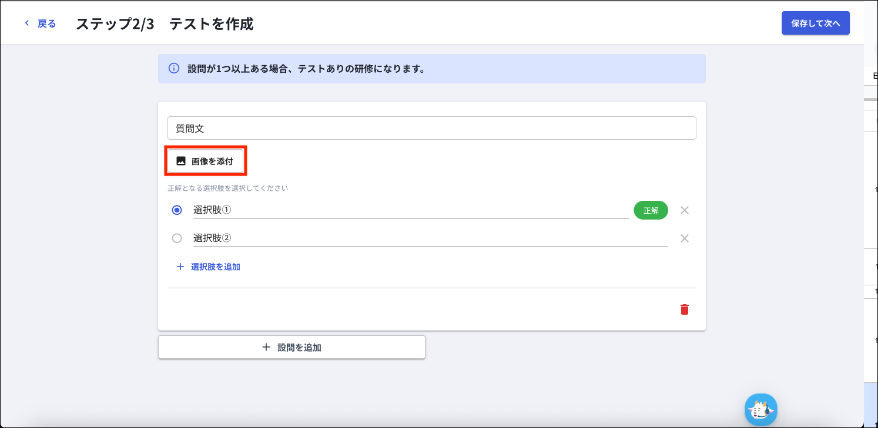878x428 pixels.
Task: Click the 画像を添付 button
Action: (x=205, y=161)
